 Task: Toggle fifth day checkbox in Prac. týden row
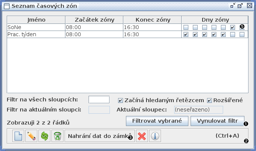[223, 35]
